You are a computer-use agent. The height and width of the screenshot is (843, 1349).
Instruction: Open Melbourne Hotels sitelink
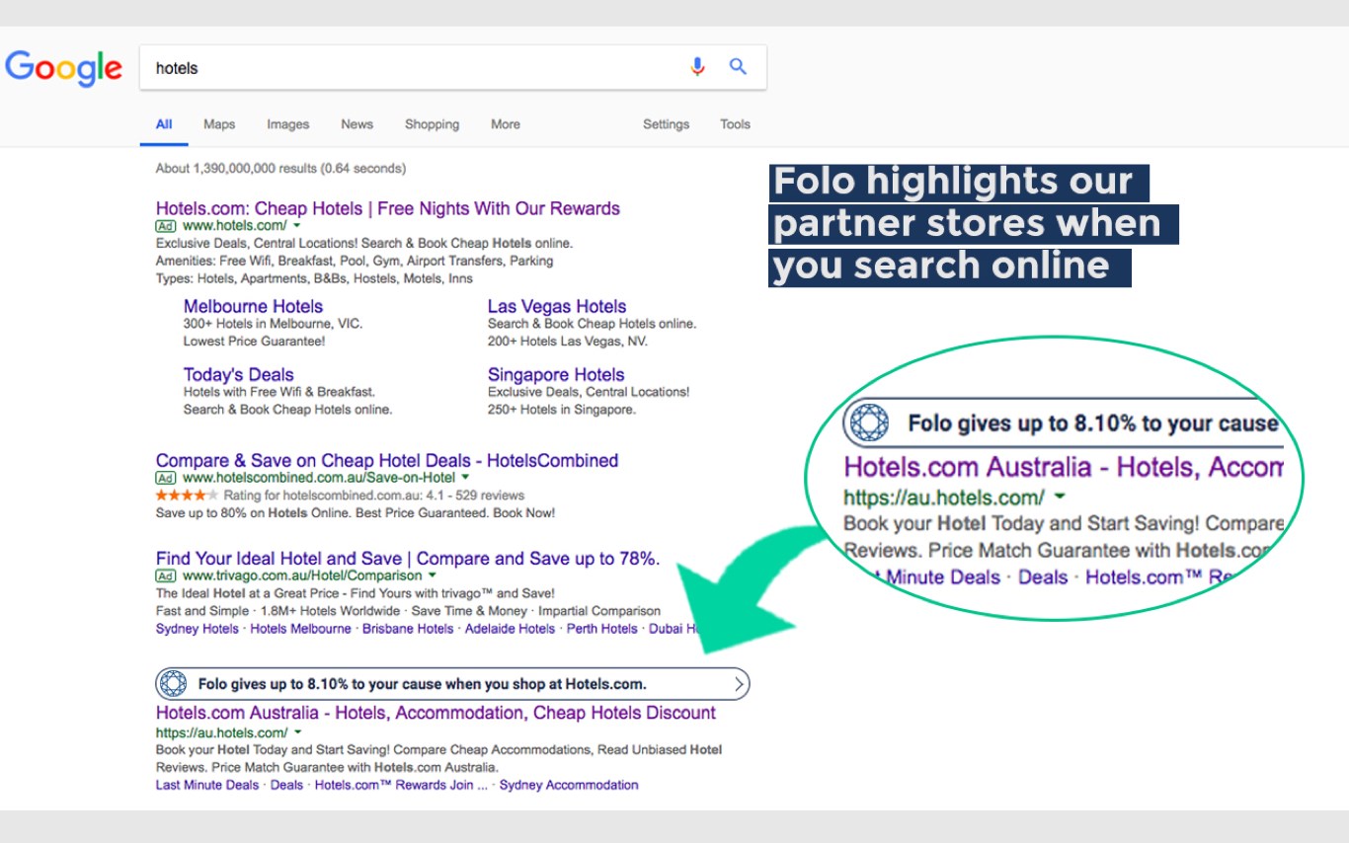(253, 306)
